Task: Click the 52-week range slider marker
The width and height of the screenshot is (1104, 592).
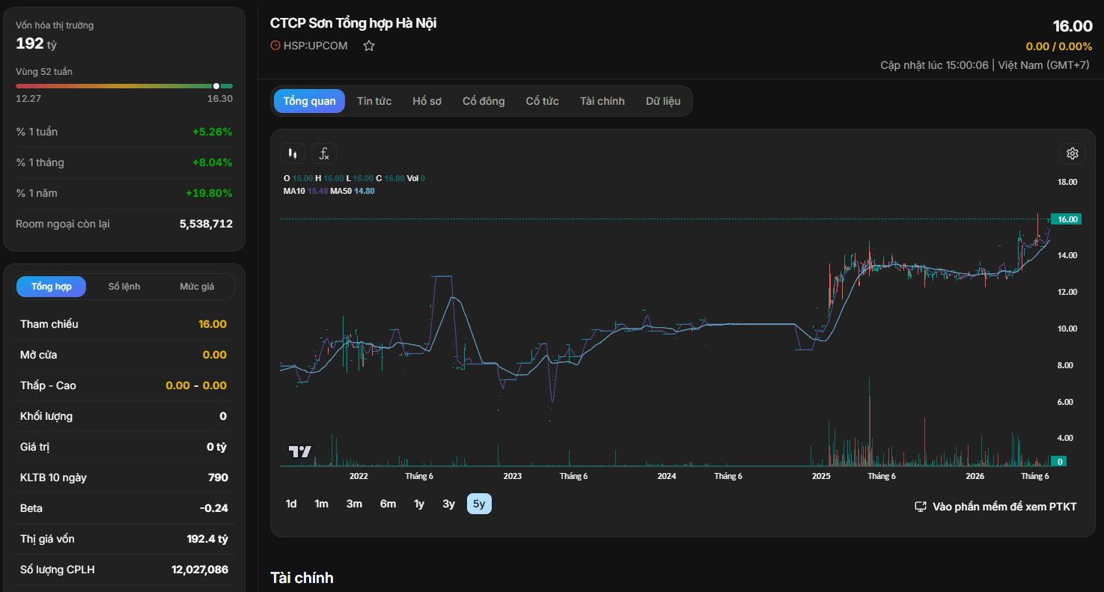Action: (216, 86)
